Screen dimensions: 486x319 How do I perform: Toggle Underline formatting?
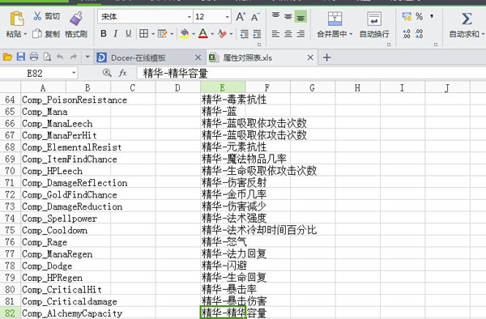pyautogui.click(x=128, y=33)
